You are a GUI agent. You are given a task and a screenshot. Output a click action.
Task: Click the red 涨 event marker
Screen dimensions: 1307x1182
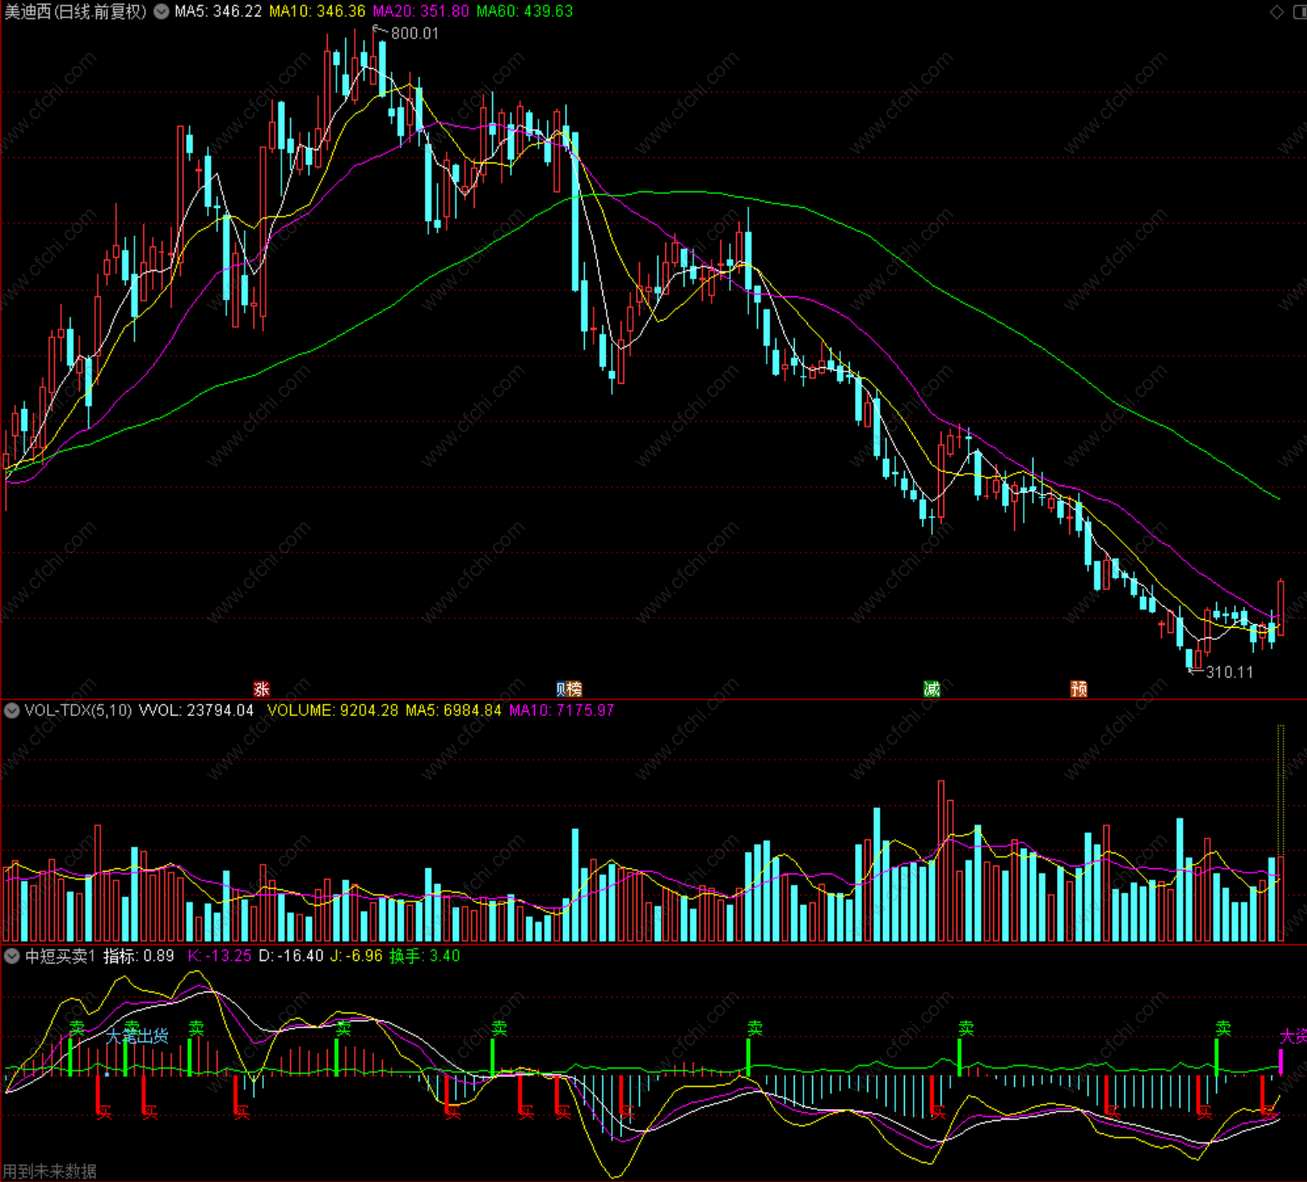(261, 689)
